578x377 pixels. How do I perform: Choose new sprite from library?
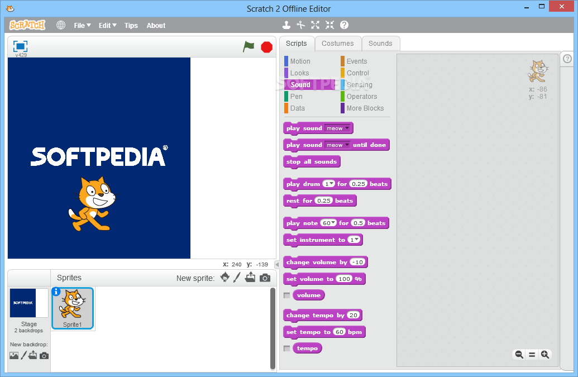pyautogui.click(x=225, y=277)
